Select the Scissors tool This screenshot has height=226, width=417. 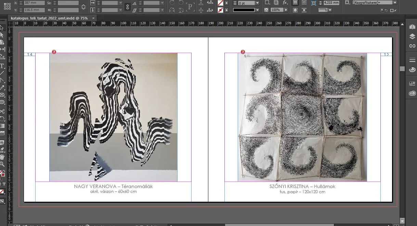(2, 111)
